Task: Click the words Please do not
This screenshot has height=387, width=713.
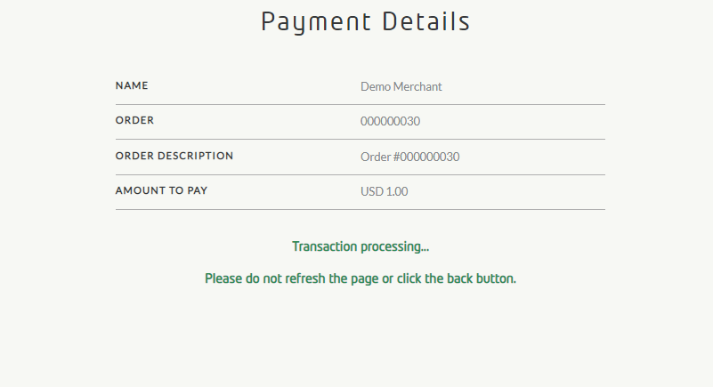Action: (239, 278)
